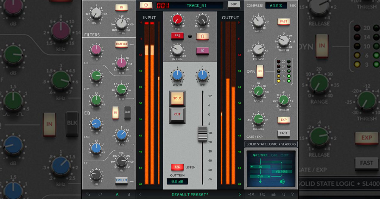Toggle the PRE button

click(x=177, y=36)
